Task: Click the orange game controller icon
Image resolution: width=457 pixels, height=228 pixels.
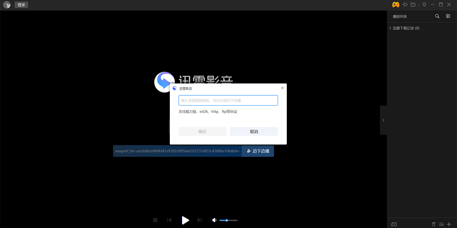Action: pyautogui.click(x=396, y=5)
